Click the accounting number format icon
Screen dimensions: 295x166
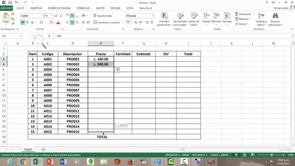(128, 23)
